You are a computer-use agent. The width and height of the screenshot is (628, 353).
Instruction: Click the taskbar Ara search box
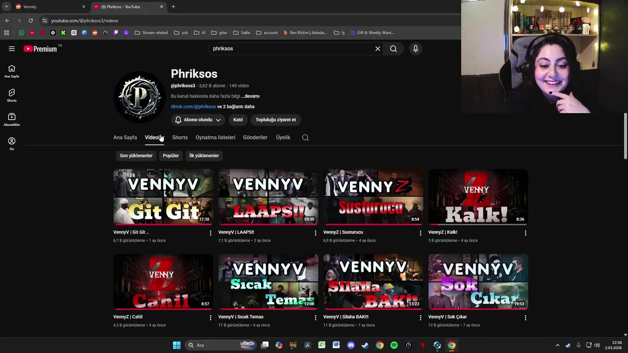click(x=221, y=345)
